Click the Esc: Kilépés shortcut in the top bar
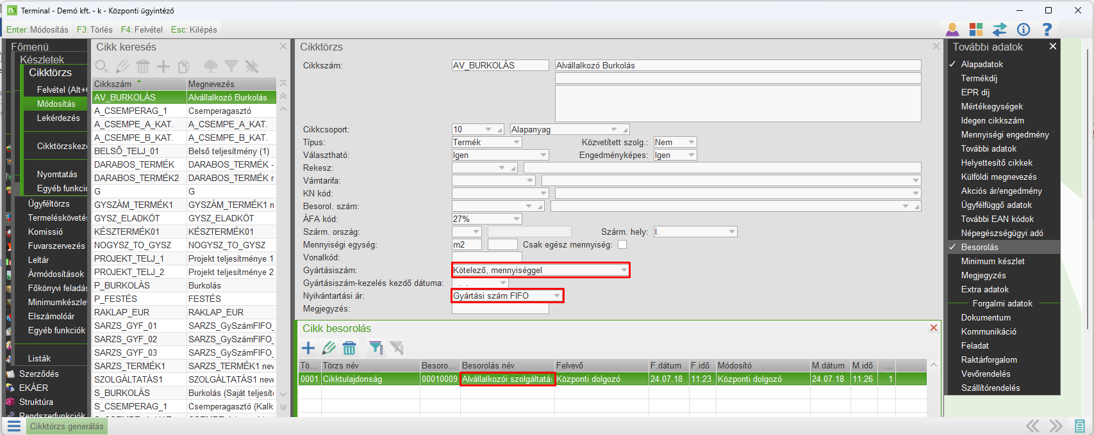Screen dimensions: 1094x435 click(194, 29)
